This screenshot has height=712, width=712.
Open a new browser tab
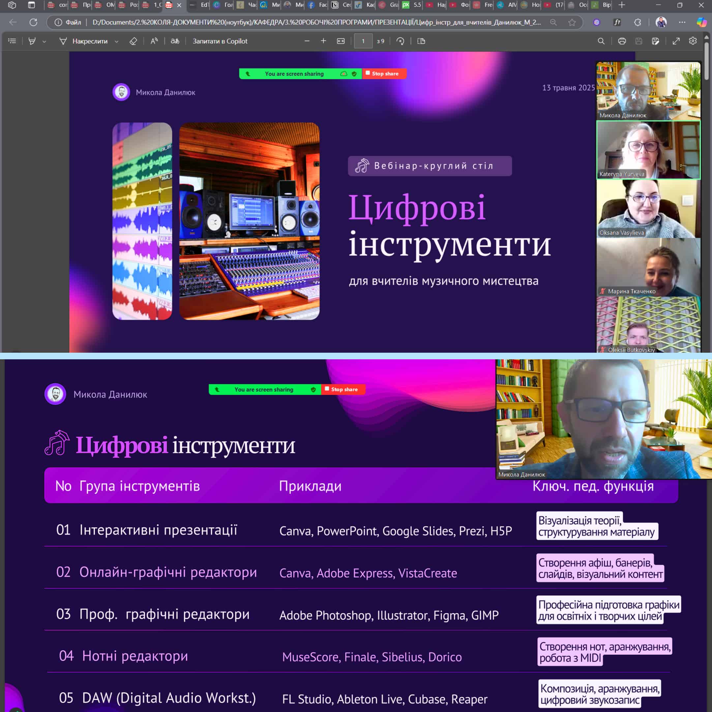[x=622, y=5]
